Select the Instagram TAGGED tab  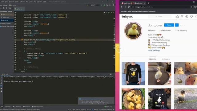pyautogui.click(x=166, y=59)
